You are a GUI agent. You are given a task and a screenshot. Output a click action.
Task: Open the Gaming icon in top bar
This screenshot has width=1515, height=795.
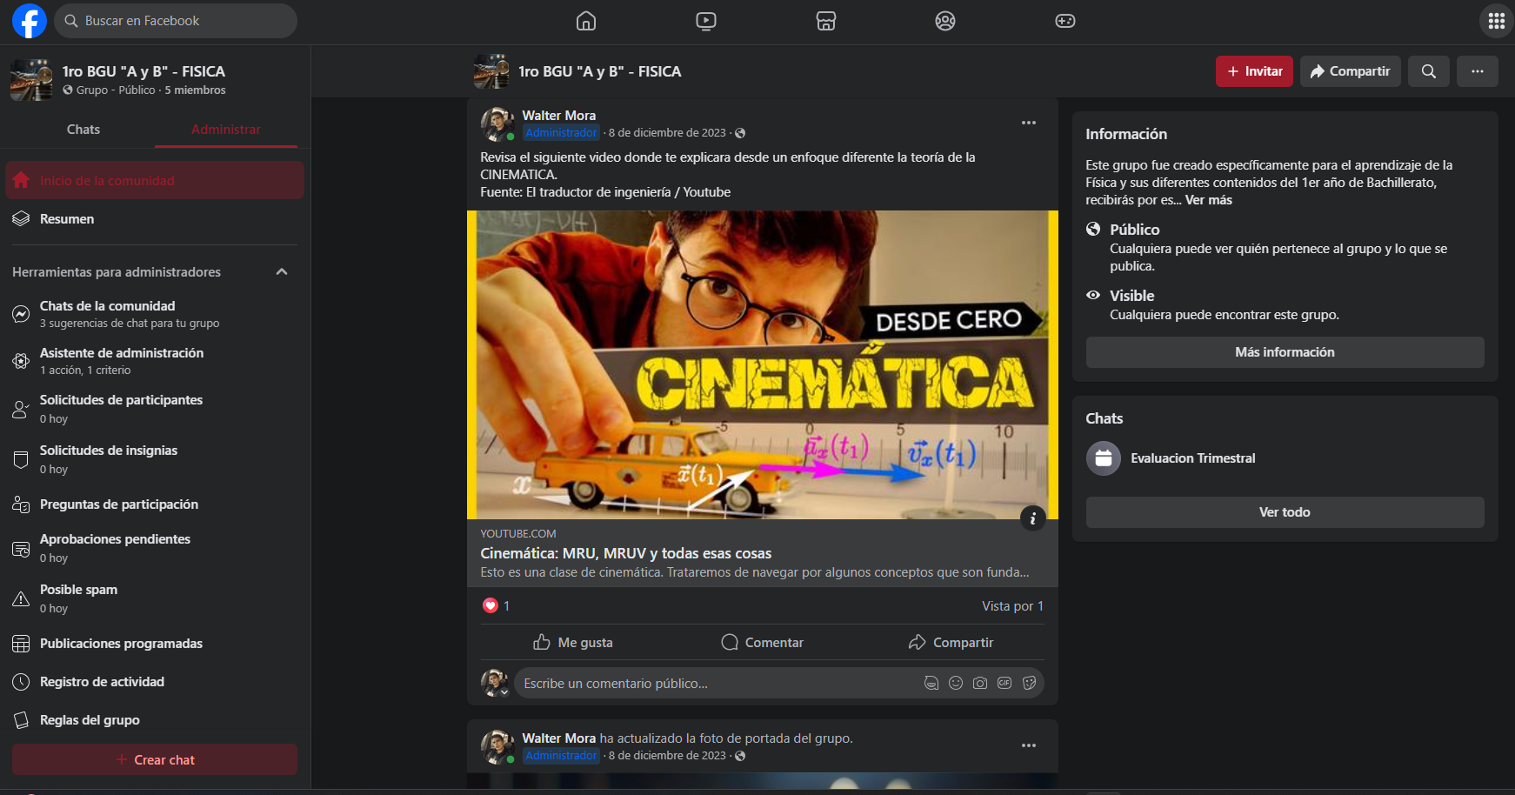(1065, 21)
